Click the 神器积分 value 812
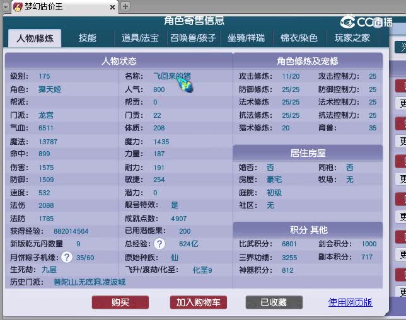The width and height of the screenshot is (406, 320). [287, 270]
